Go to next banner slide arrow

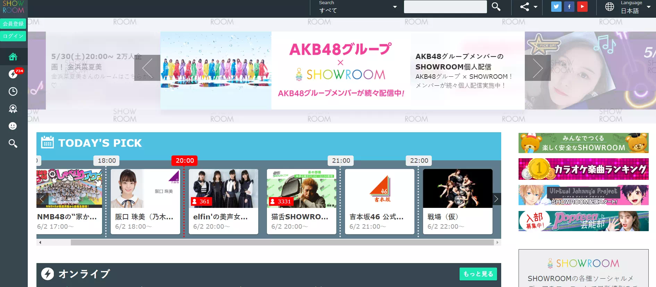point(537,68)
